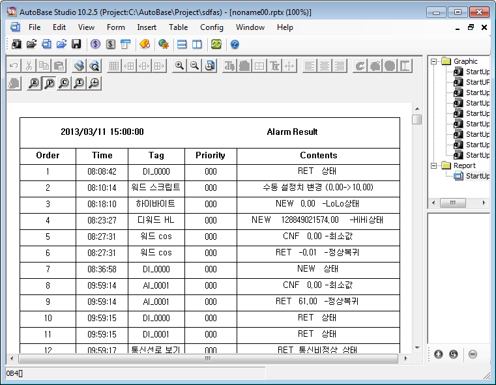The width and height of the screenshot is (496, 385).
Task: Click the zoom in magnifier icon
Action: (x=179, y=66)
